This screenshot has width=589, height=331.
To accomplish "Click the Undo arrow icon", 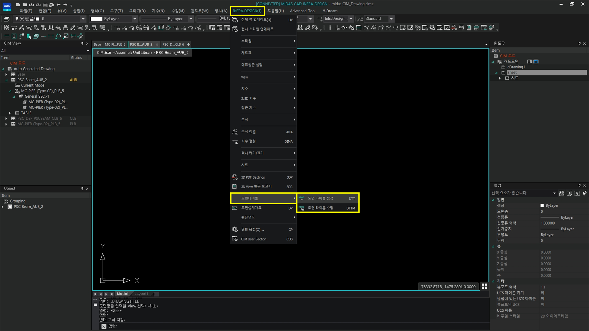I will 59,4.
